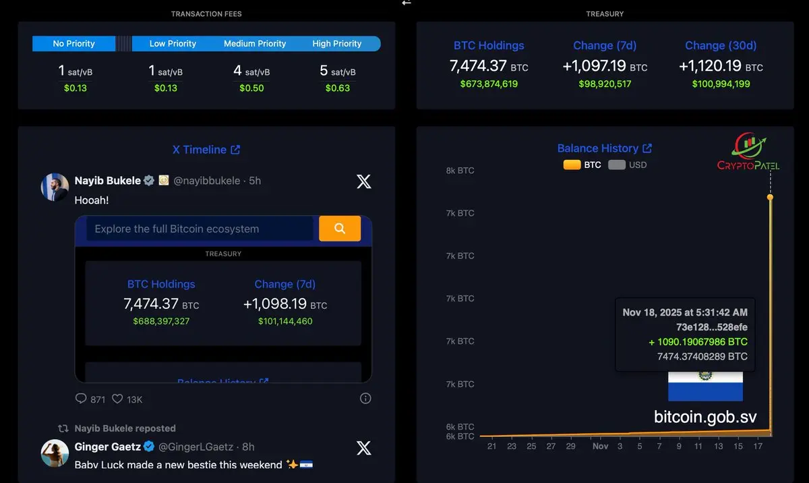Toggle the USD legend series
Screen dimensions: 809x483
pyautogui.click(x=627, y=165)
